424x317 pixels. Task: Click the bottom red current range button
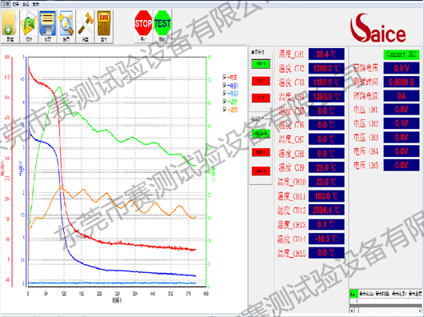coord(261,171)
